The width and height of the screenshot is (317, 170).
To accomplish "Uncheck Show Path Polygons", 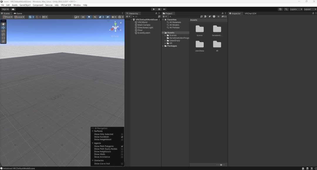I will click(122, 146).
